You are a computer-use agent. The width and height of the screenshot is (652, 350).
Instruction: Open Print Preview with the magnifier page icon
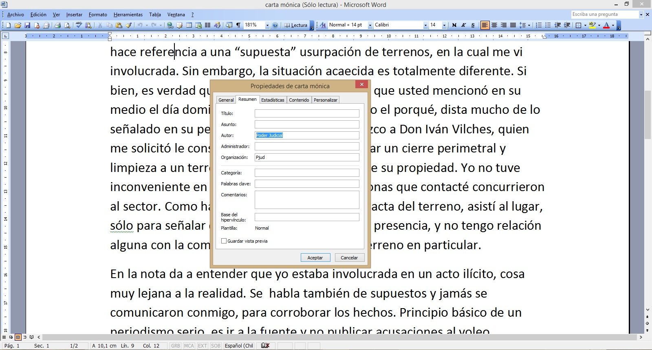click(67, 25)
